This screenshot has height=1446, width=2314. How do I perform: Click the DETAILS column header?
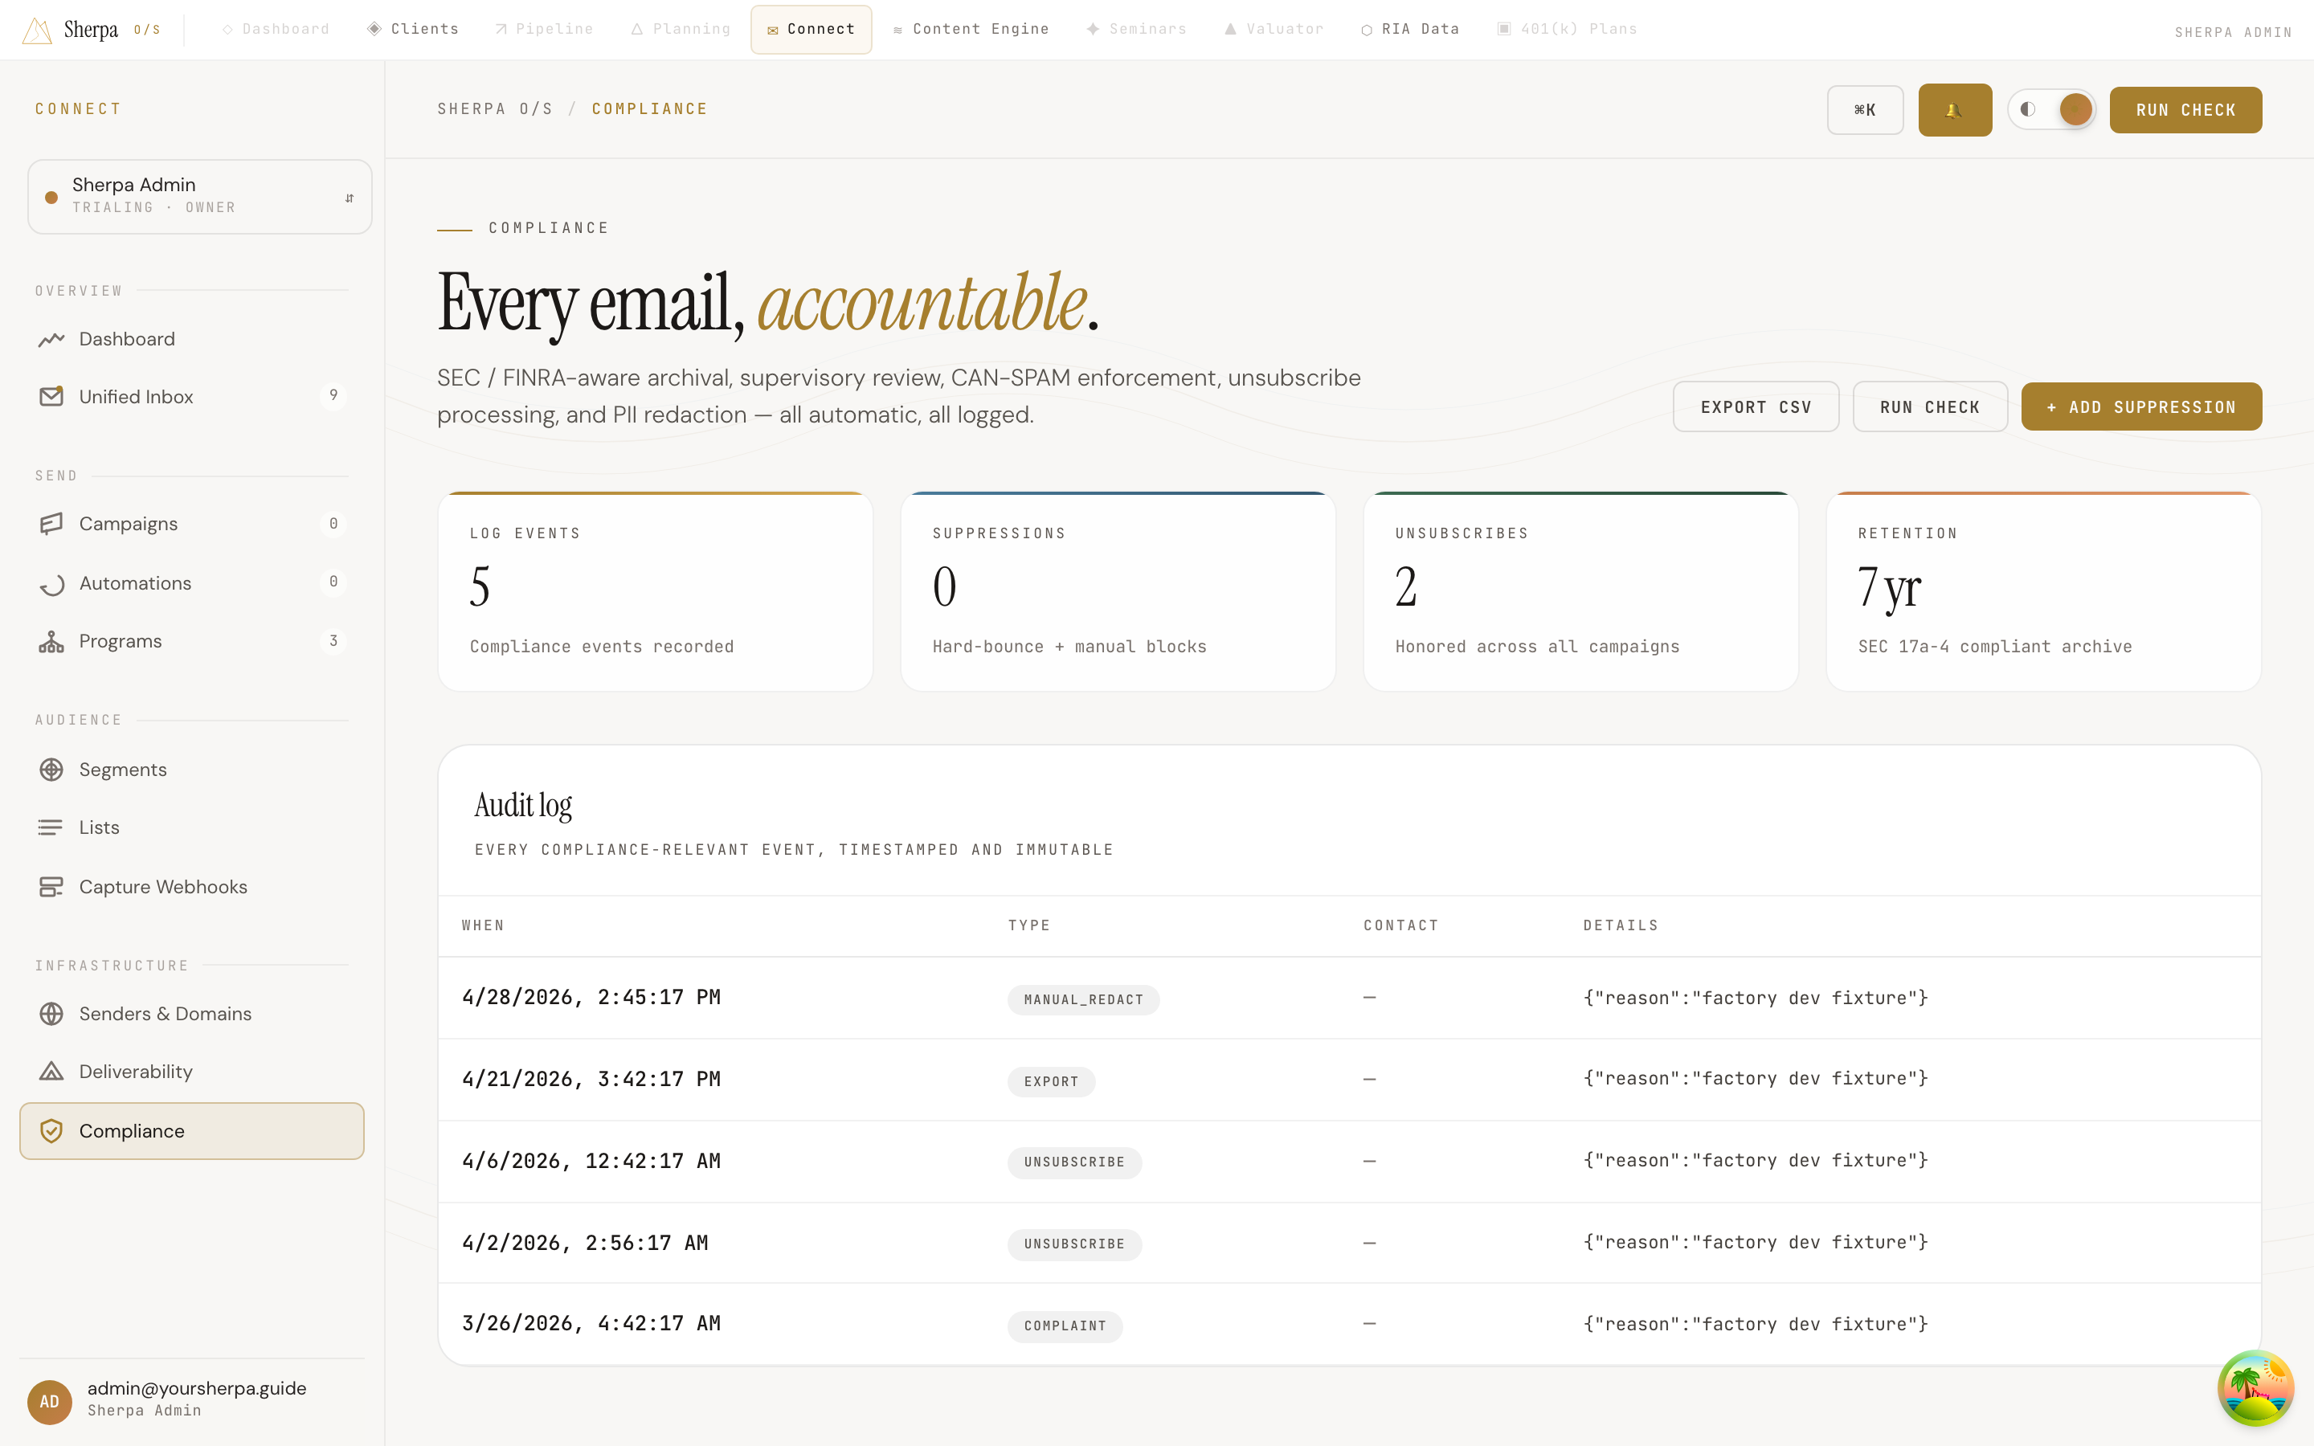pyautogui.click(x=1621, y=925)
